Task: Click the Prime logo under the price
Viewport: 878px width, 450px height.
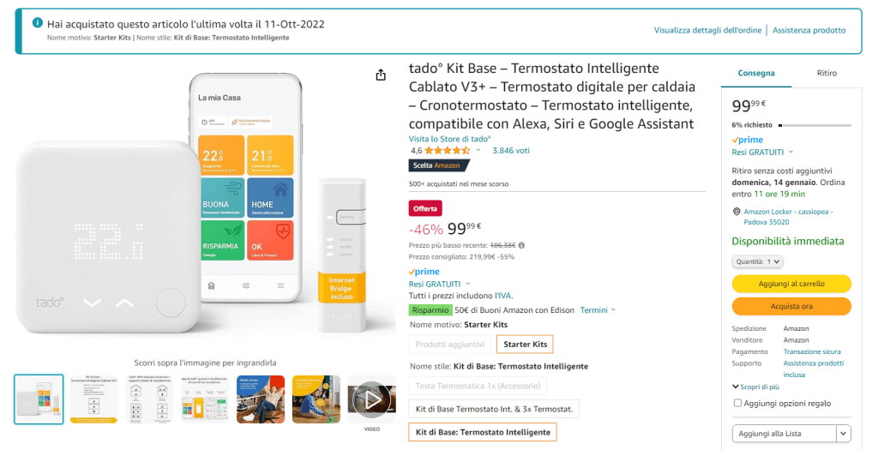Action: (424, 272)
